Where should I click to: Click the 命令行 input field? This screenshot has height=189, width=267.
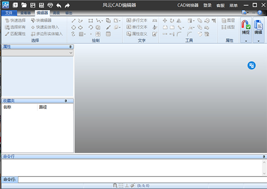(x=142, y=179)
